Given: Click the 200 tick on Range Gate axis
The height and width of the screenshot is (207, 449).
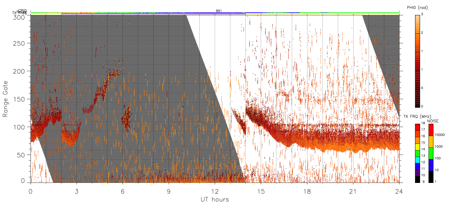Looking at the screenshot, I should [19, 71].
